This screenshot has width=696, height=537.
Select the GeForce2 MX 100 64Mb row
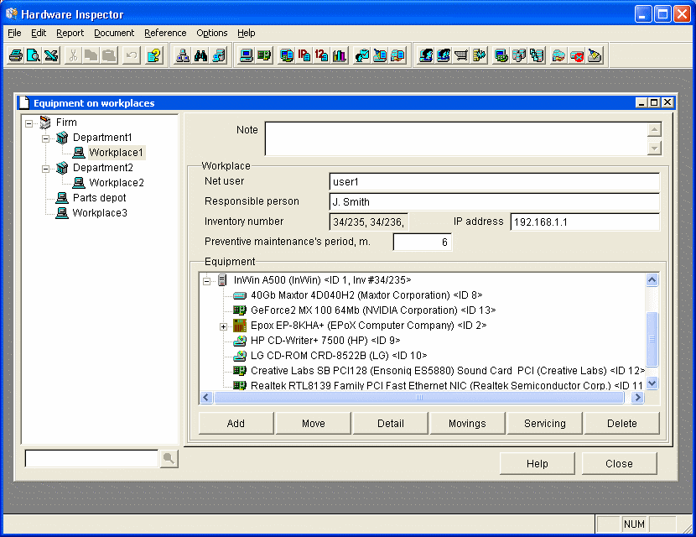coord(373,310)
